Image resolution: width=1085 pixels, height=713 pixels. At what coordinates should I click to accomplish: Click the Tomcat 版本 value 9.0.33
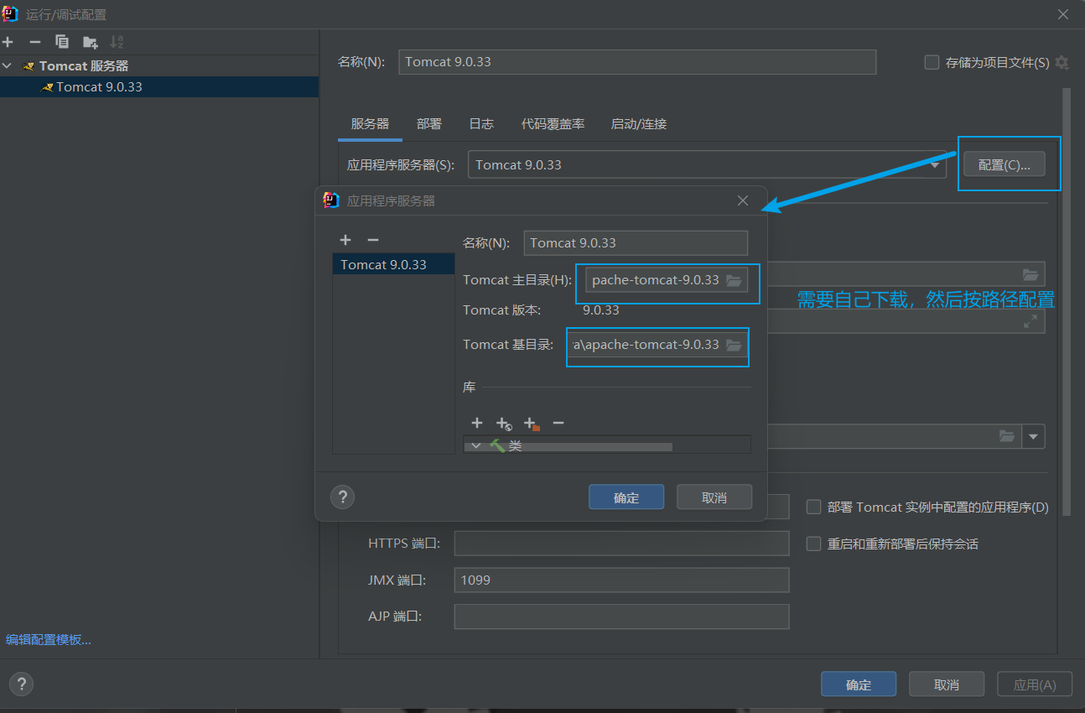point(601,310)
